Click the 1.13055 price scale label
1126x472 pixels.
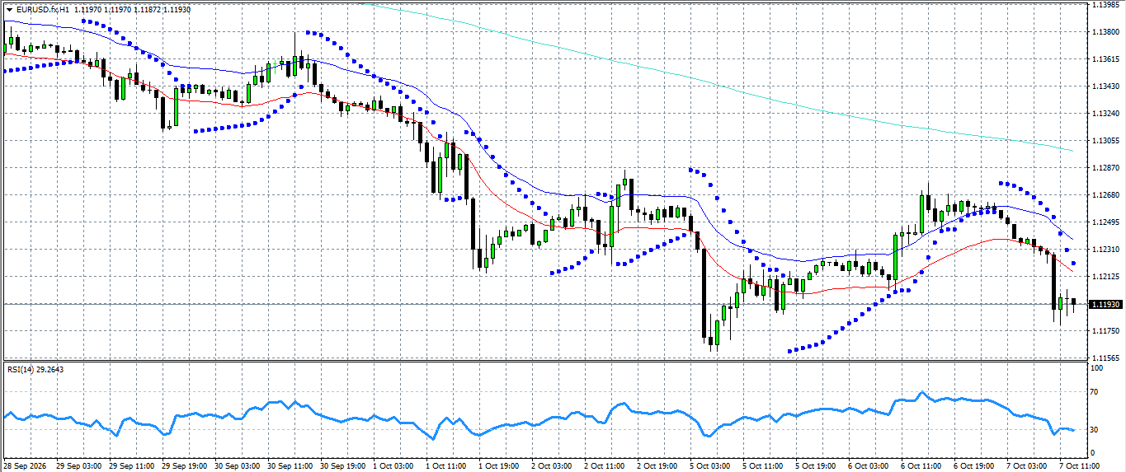[1105, 141]
